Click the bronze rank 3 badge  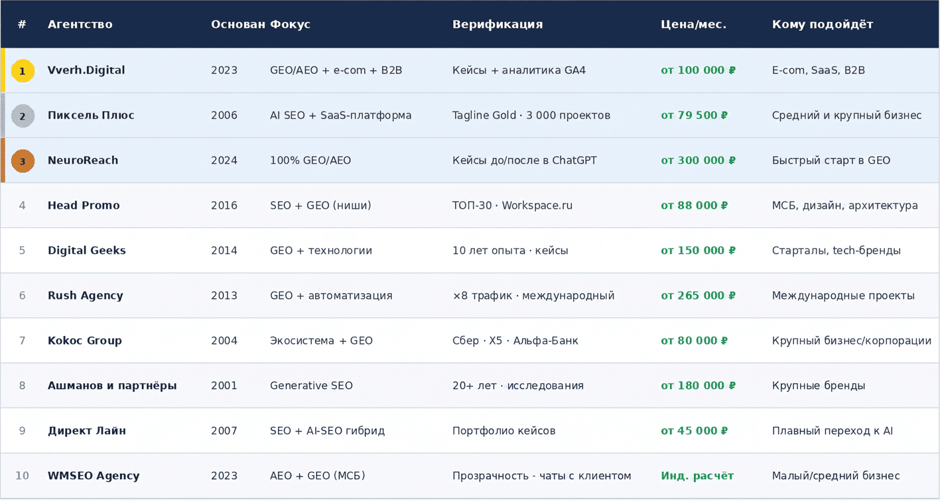point(23,161)
